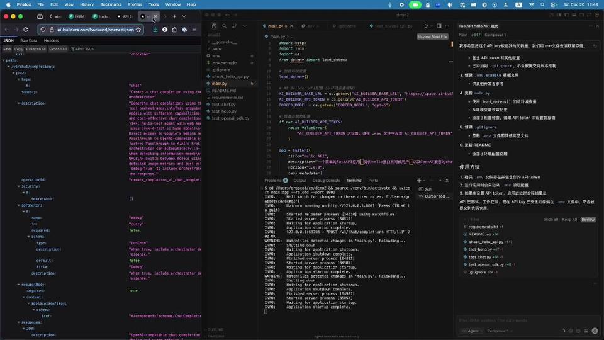The width and height of the screenshot is (604, 340).
Task: Open the Debug Console panel tab
Action: coord(327,181)
